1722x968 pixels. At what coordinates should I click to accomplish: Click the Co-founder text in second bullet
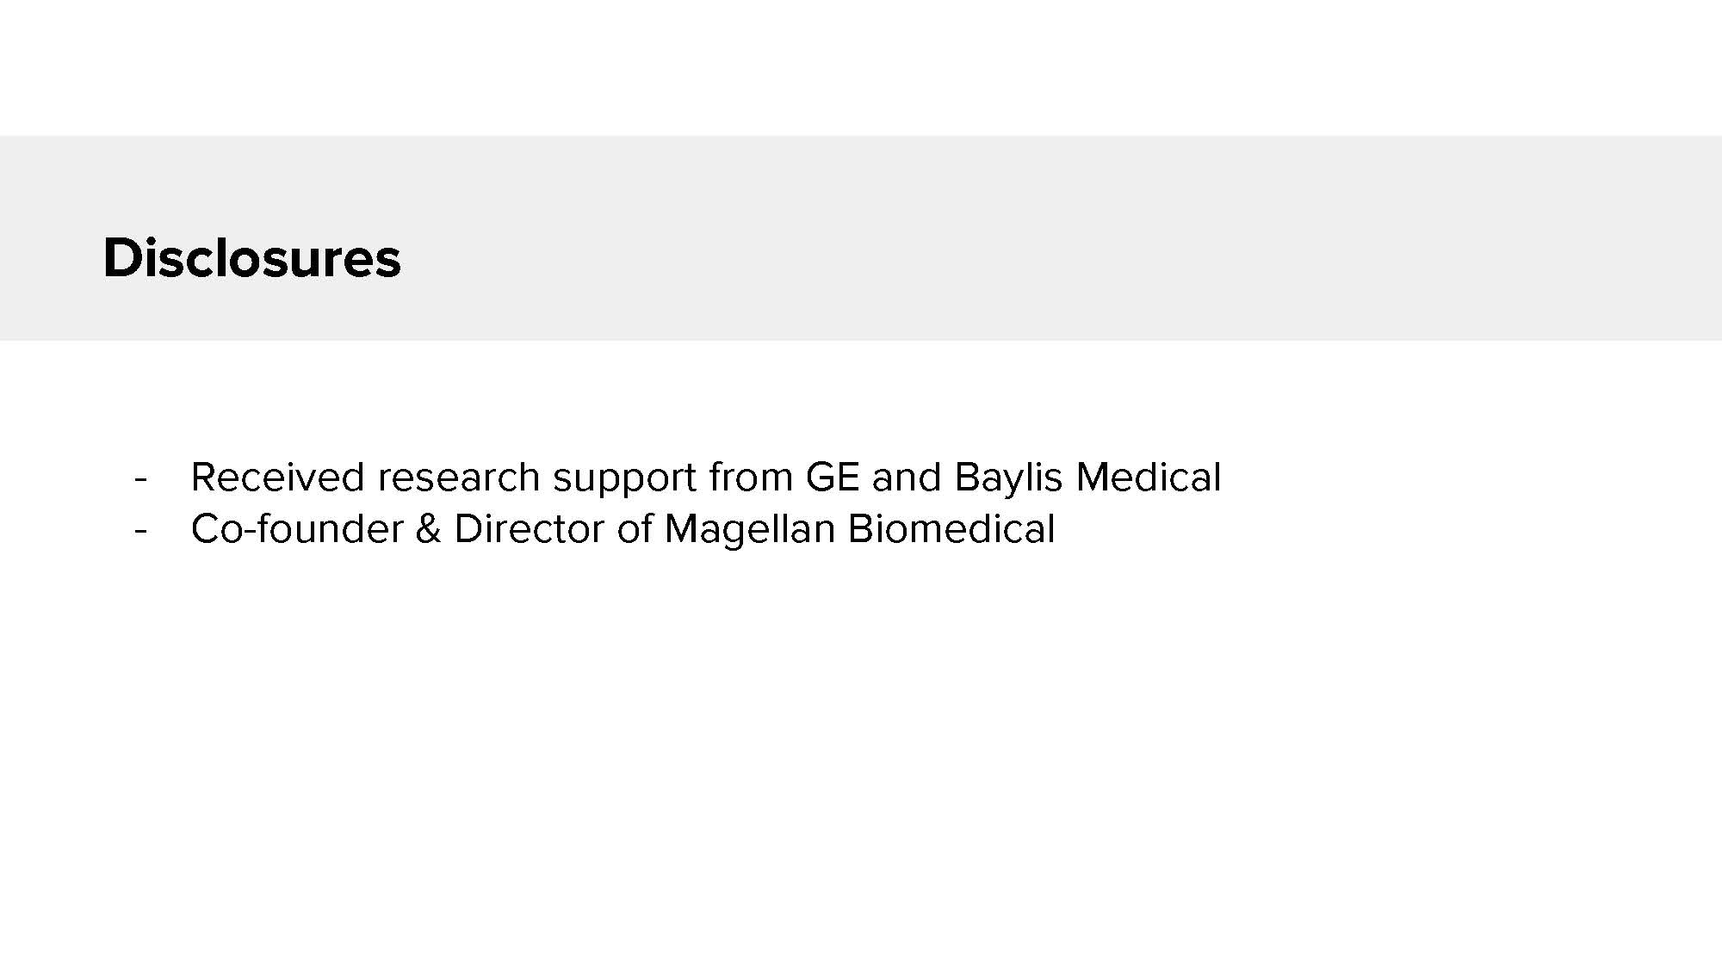296,529
